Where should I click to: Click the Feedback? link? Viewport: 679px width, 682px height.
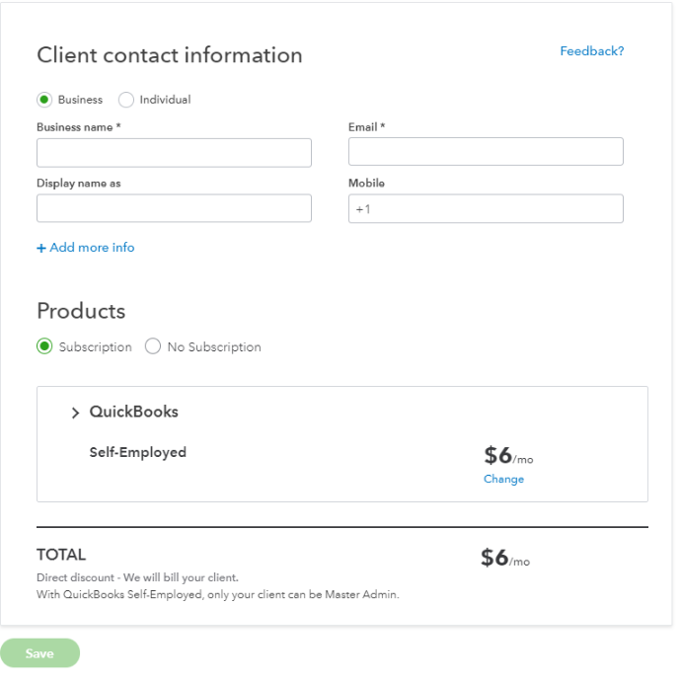point(591,51)
